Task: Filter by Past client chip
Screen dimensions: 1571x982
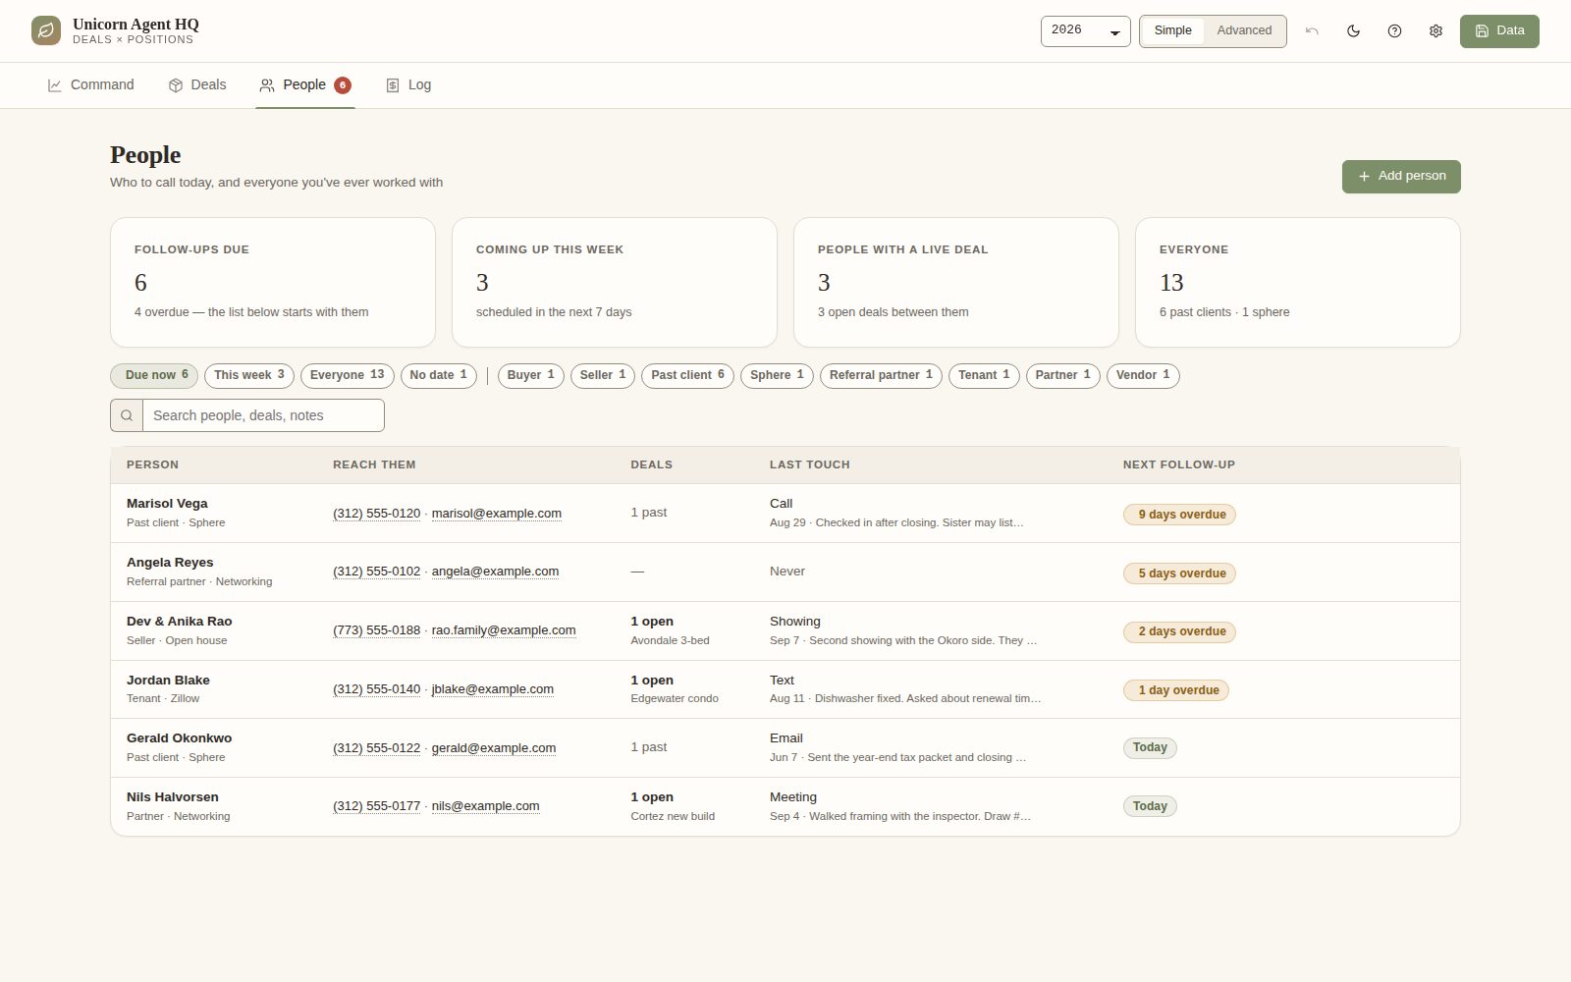Action: tap(687, 375)
